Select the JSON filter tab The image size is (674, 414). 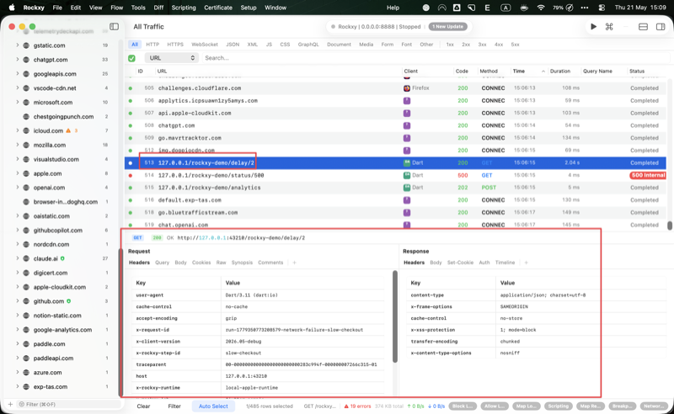click(233, 45)
